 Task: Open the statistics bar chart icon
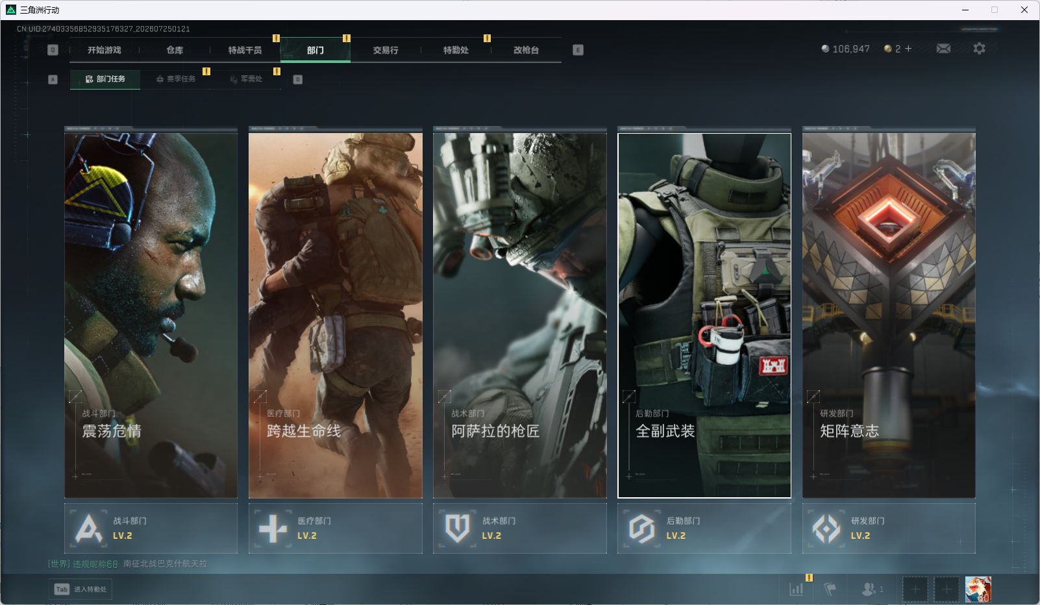tap(797, 589)
